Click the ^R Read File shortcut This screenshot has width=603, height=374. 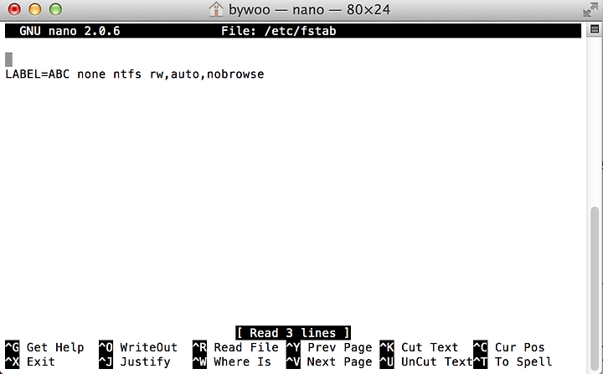(235, 347)
